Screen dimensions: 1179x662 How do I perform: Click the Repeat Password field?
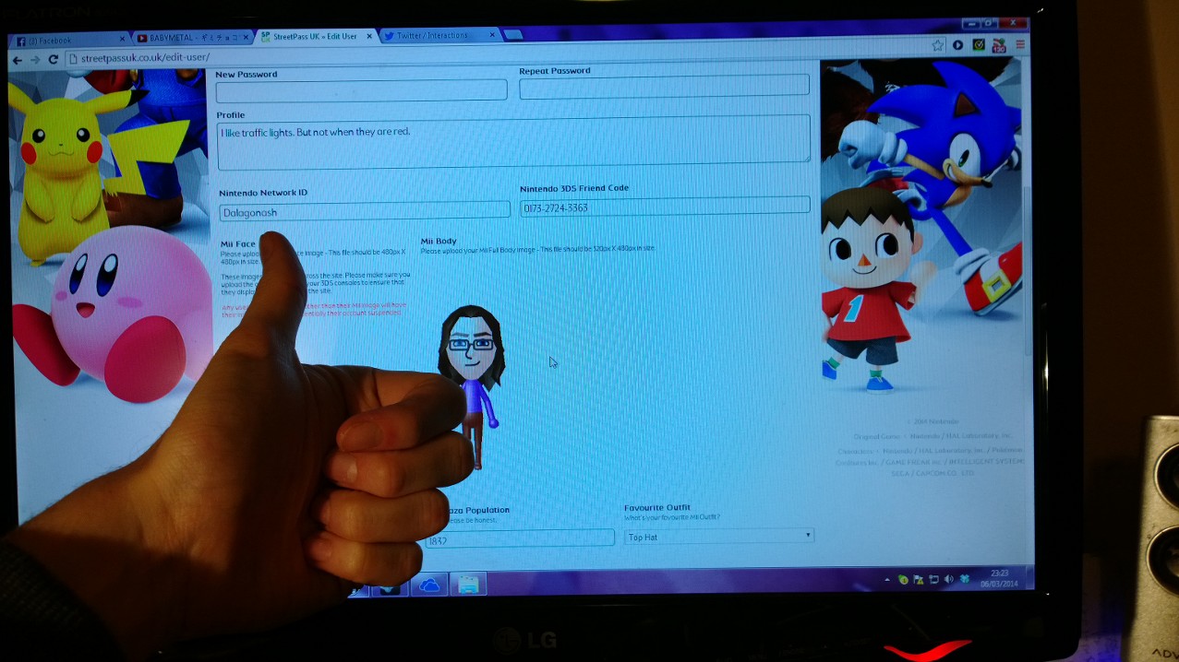[x=664, y=87]
